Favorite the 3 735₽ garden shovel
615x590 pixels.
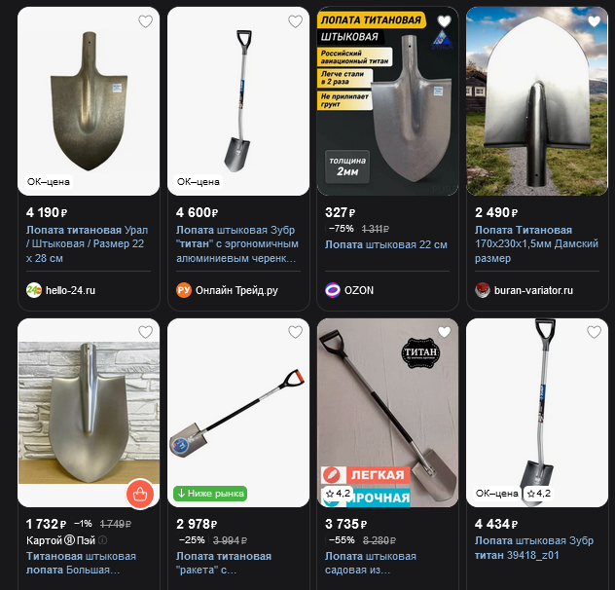[445, 332]
